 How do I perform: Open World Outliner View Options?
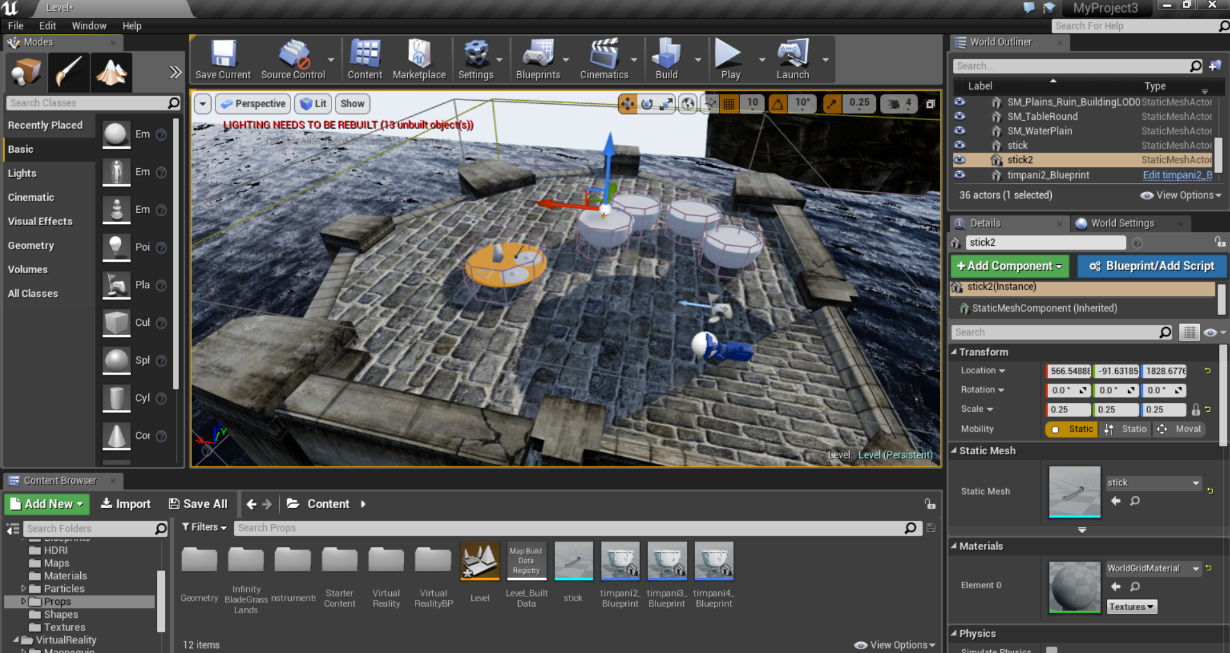point(1181,195)
